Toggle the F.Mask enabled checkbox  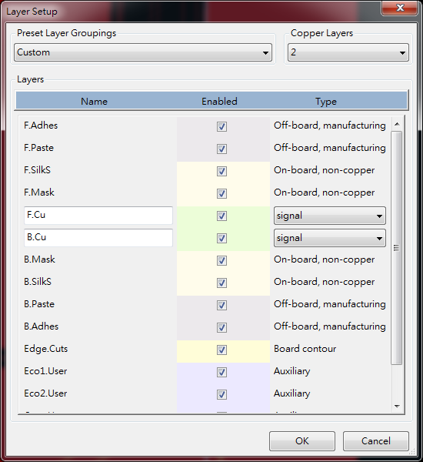pos(221,193)
